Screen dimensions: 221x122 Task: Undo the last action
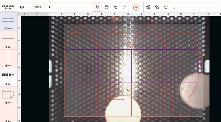[x=115, y=7]
